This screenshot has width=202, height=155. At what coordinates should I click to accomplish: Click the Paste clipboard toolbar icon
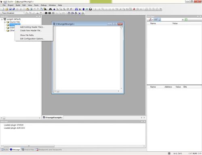pos(27,9)
